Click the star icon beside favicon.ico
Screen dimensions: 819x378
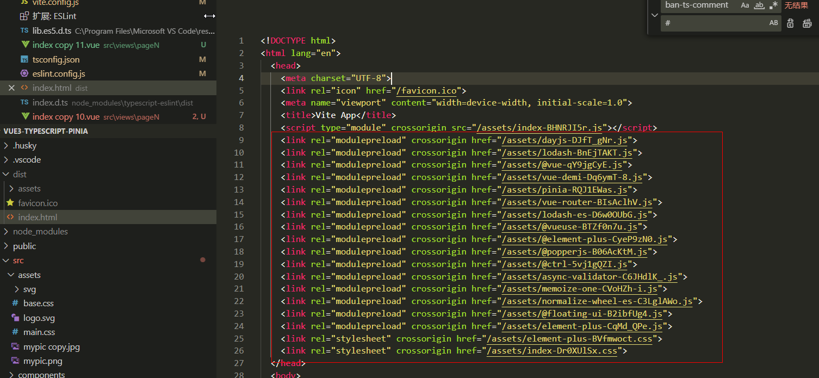(10, 202)
